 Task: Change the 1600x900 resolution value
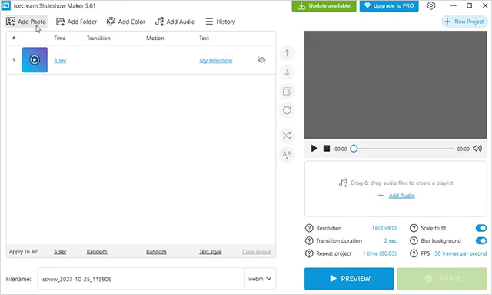pos(384,228)
